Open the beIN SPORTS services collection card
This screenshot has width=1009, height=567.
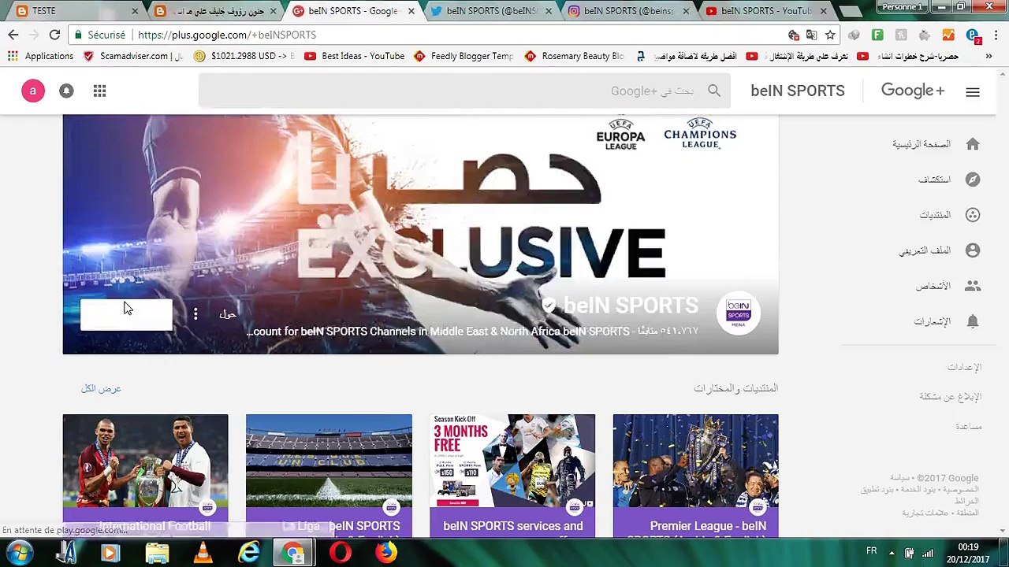pyautogui.click(x=512, y=476)
